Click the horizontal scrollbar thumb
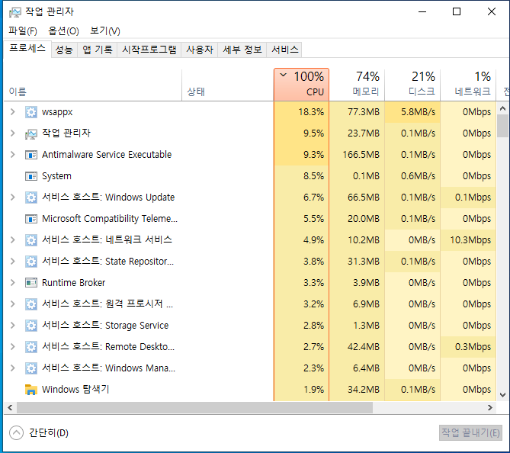 pos(194,408)
